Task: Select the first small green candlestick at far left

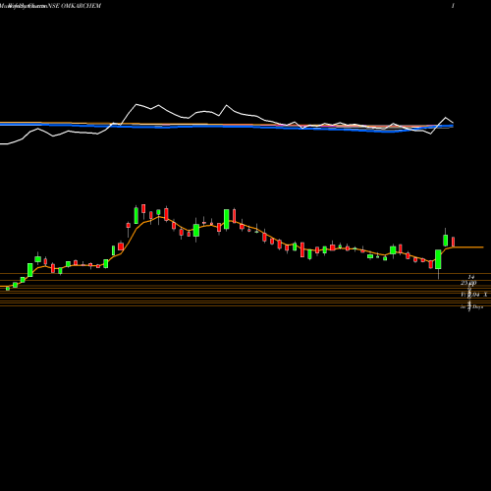Action: coord(8,289)
